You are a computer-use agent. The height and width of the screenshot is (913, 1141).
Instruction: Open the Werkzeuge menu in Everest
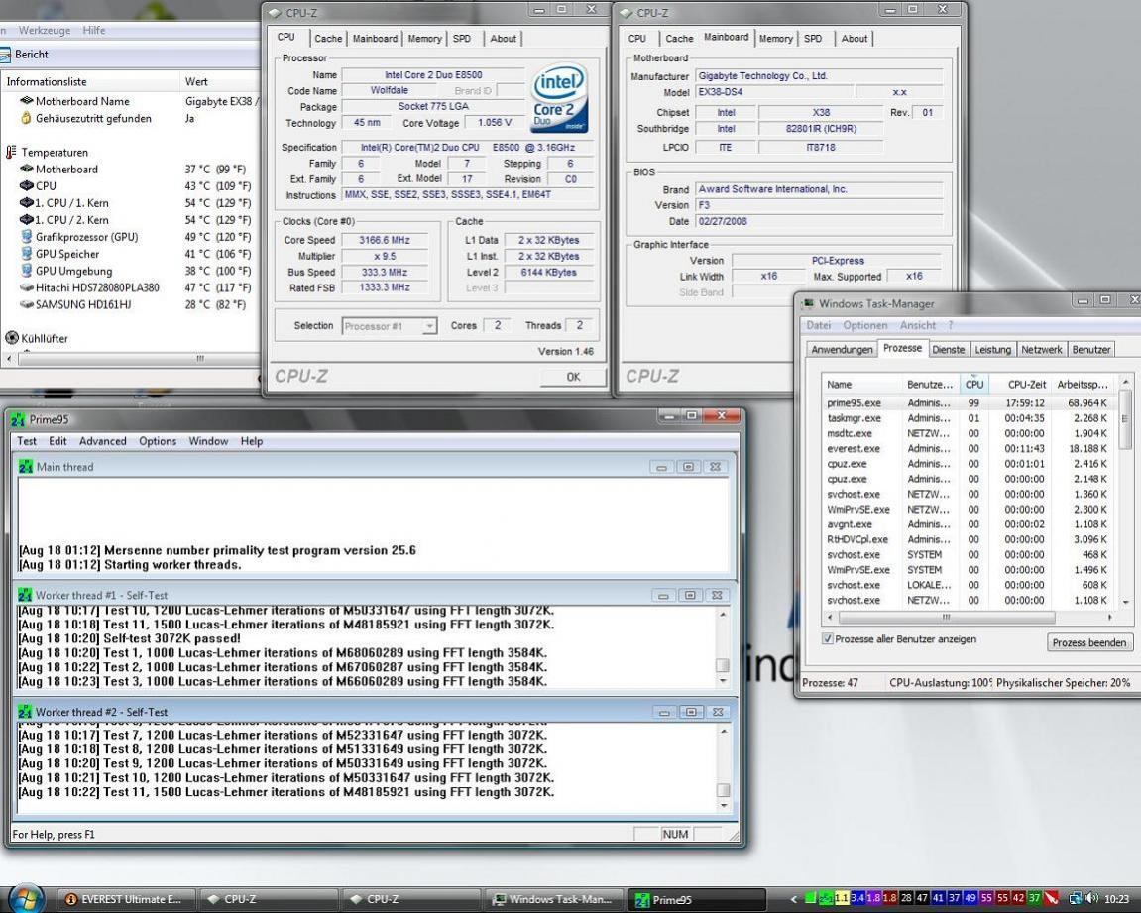(x=45, y=30)
